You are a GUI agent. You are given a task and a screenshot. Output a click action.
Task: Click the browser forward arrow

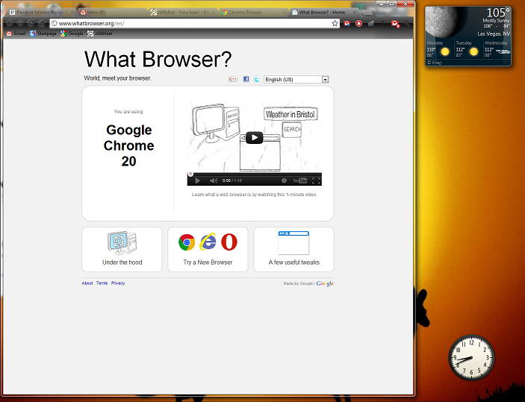tap(21, 23)
